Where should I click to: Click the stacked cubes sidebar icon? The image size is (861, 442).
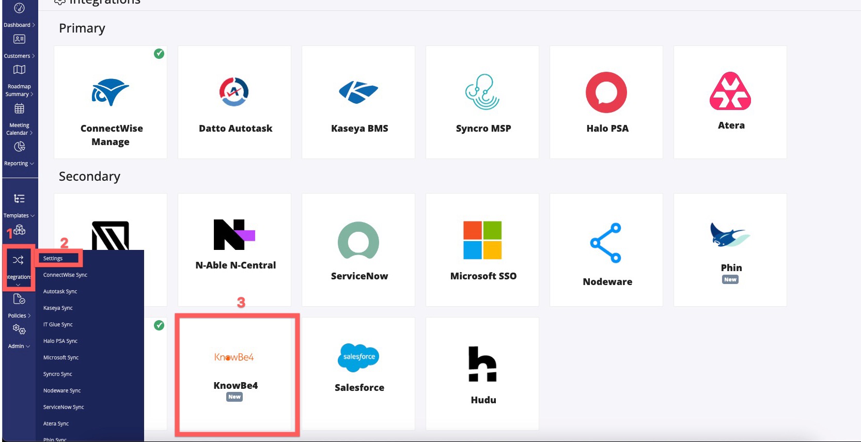pos(20,230)
